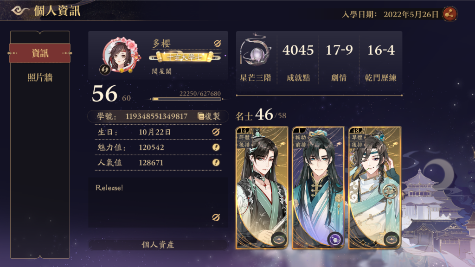475x267 pixels.
Task: Click the compass badge on third character card
Action: point(392,240)
